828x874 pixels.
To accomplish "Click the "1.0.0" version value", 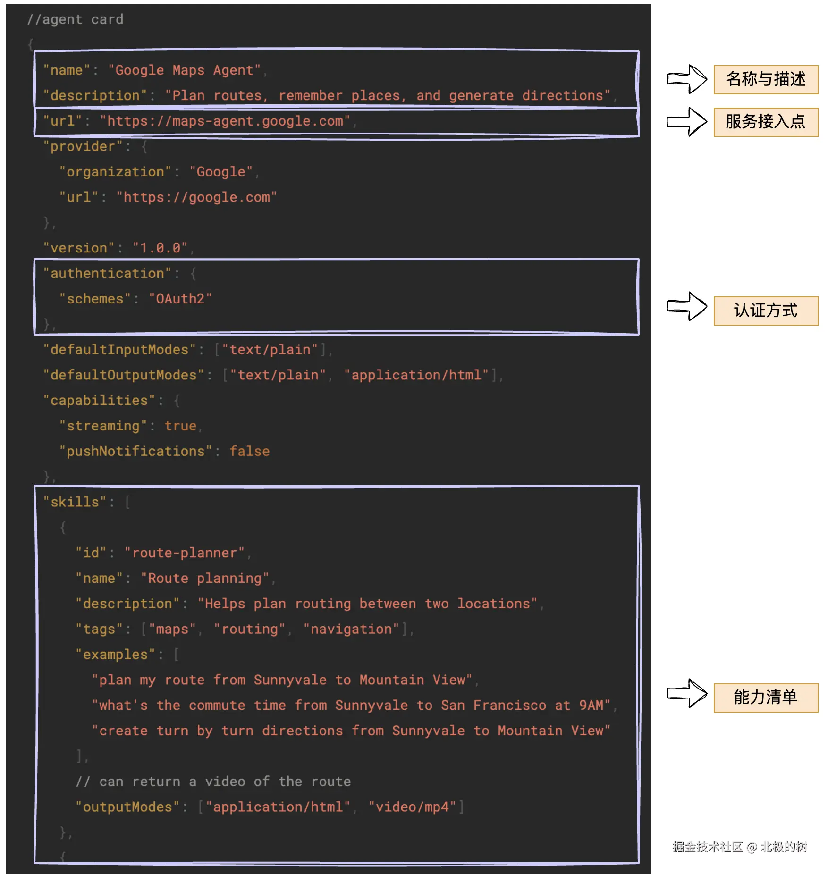I will (x=160, y=248).
